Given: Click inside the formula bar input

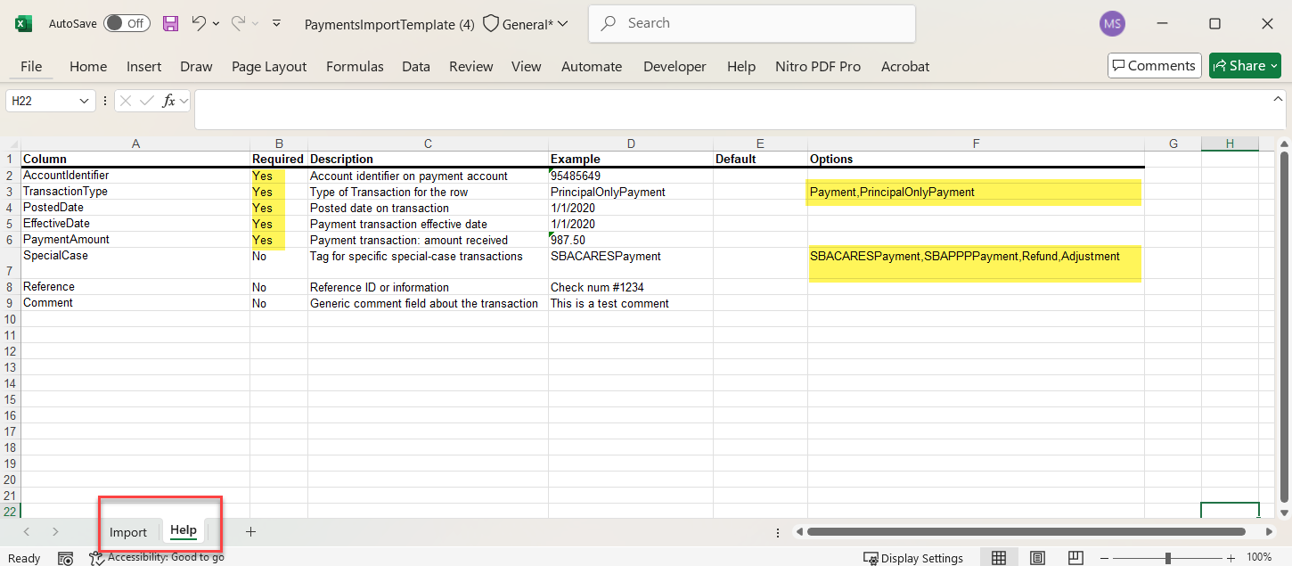Looking at the screenshot, I should click(x=731, y=110).
